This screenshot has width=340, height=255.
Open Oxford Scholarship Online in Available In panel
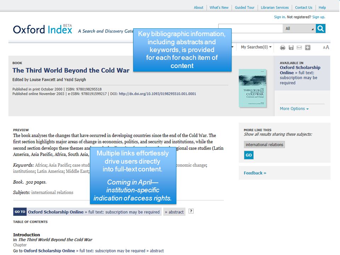point(300,70)
